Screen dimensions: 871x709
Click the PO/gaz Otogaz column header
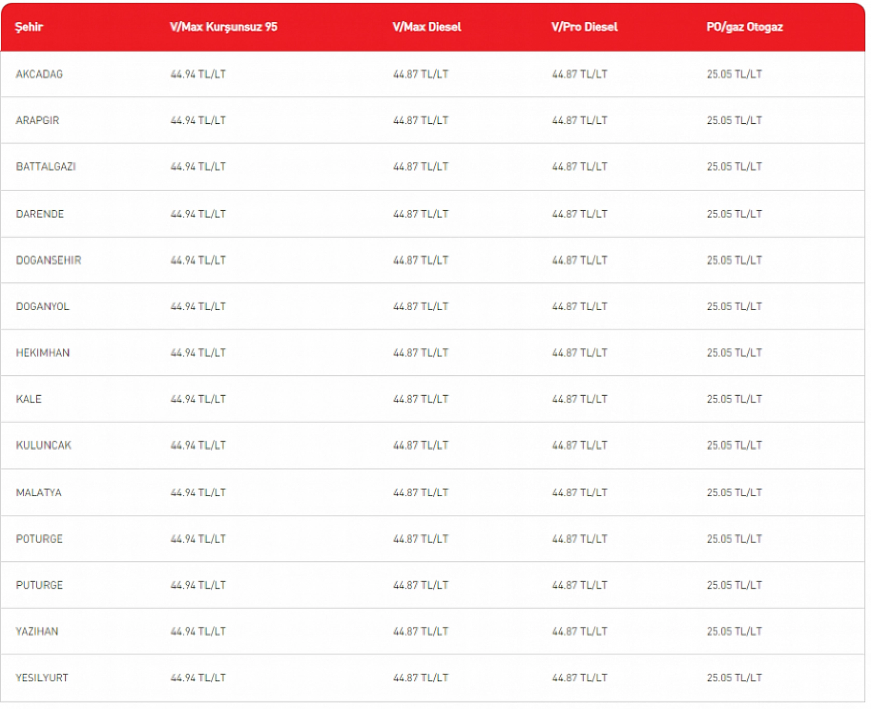tap(744, 27)
